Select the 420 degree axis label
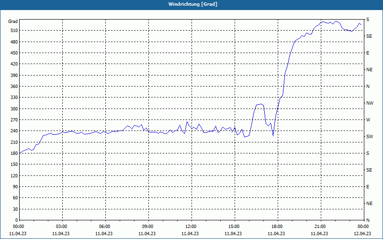This screenshot has width=383, height=239. (14, 64)
